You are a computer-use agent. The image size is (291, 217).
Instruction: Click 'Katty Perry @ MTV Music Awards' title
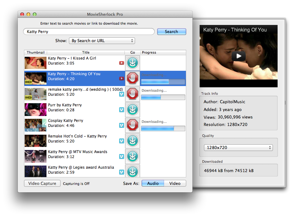tap(78, 152)
